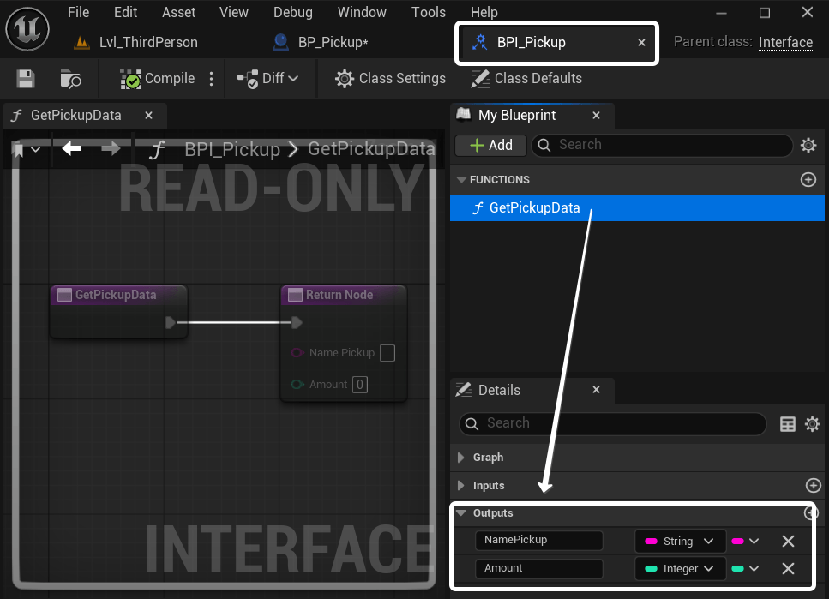829x599 pixels.
Task: Open the String type dropdown for NamePickup
Action: click(x=679, y=541)
